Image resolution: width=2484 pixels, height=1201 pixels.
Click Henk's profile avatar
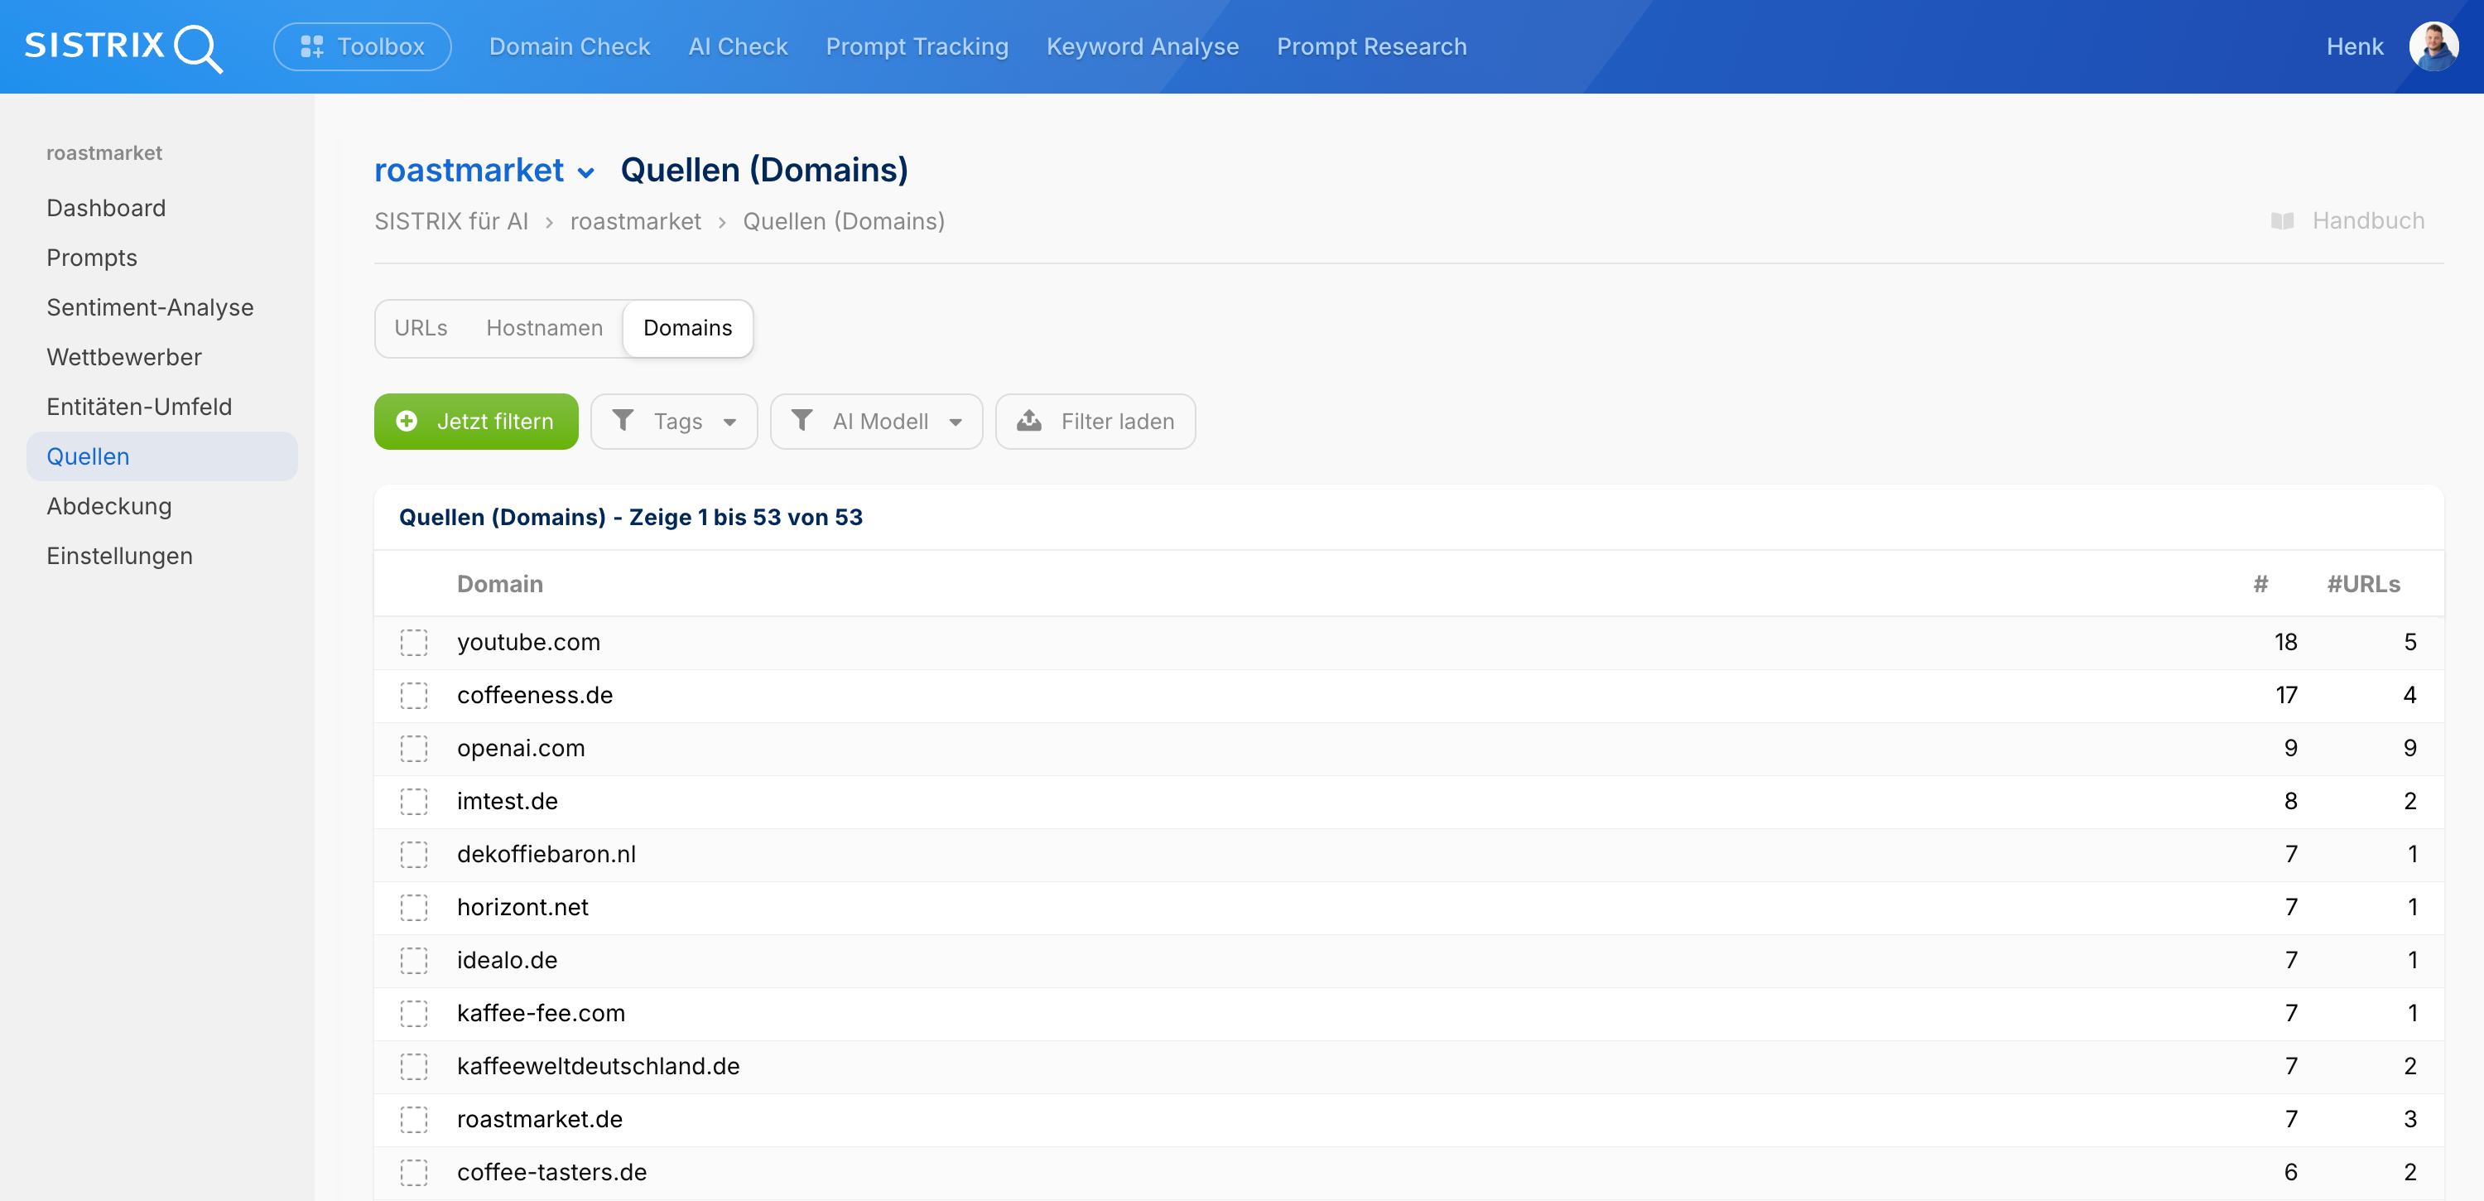(2432, 46)
